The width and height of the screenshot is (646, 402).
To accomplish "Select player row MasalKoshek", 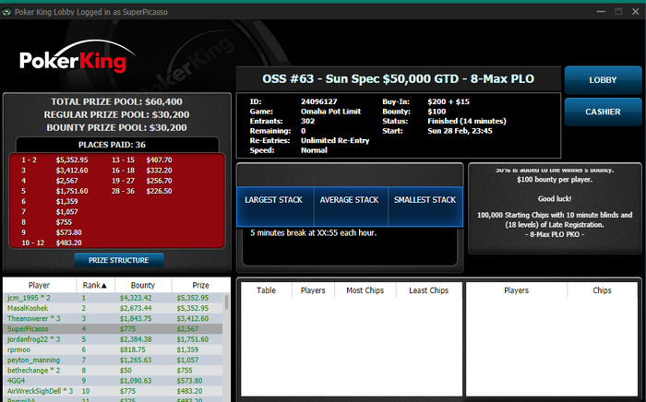I will pos(113,308).
